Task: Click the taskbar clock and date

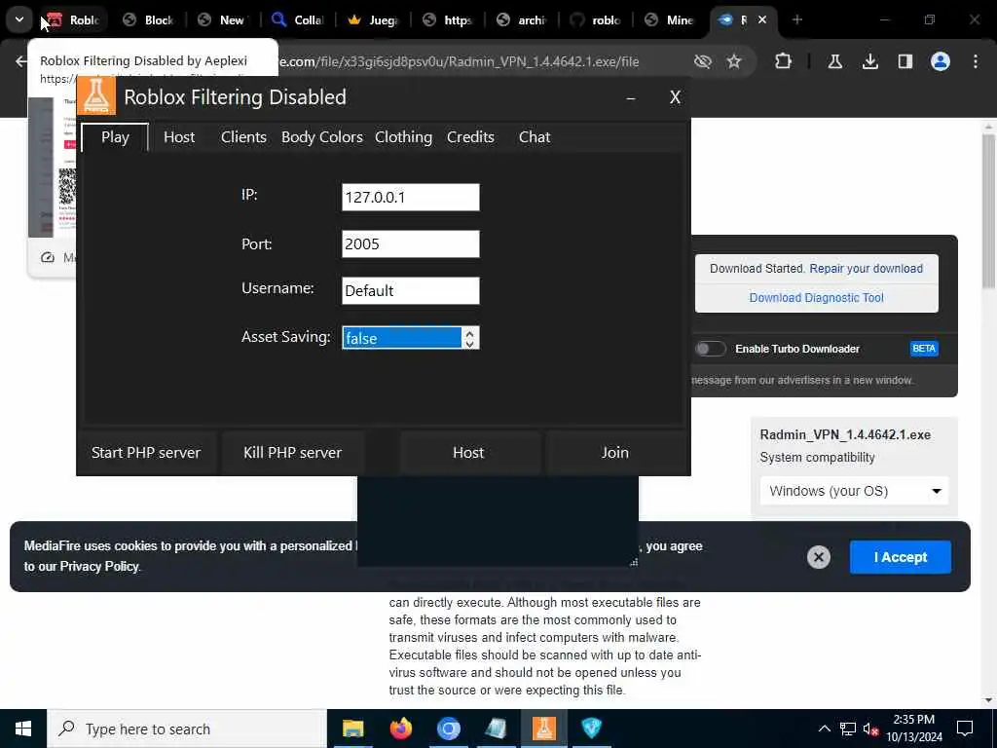Action: tap(913, 729)
